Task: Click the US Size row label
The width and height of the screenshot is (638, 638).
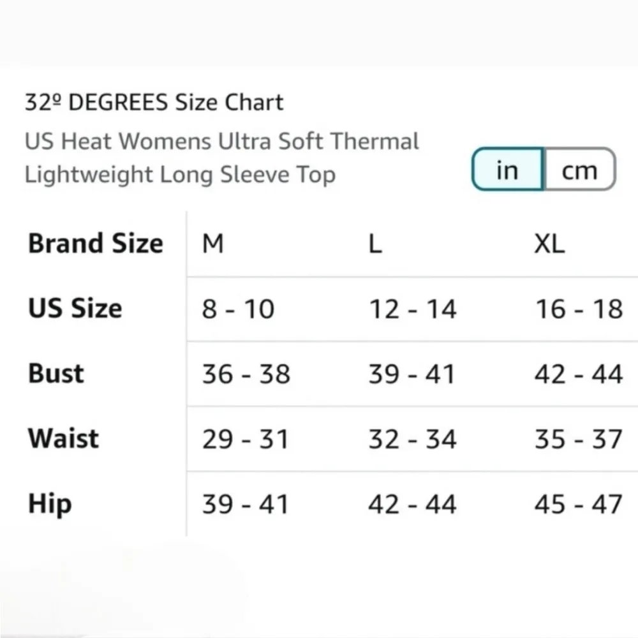Action: 75,309
